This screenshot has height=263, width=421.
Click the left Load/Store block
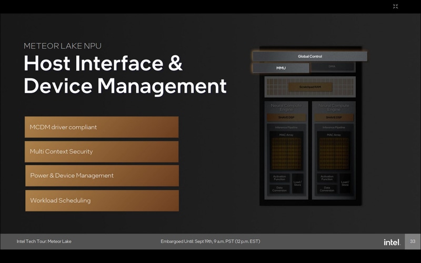[297, 183]
